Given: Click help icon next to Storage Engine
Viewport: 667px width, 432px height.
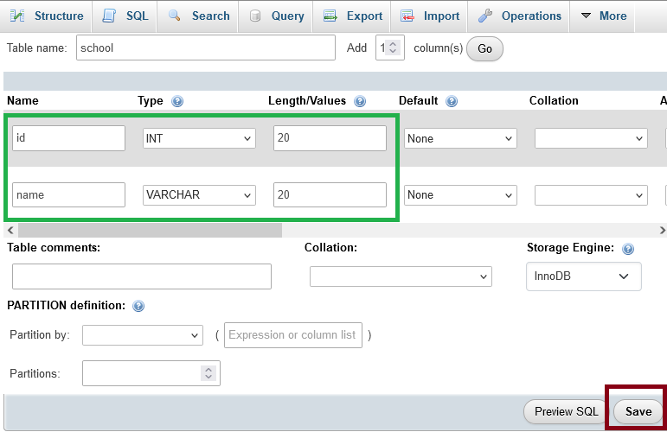Looking at the screenshot, I should tap(628, 249).
